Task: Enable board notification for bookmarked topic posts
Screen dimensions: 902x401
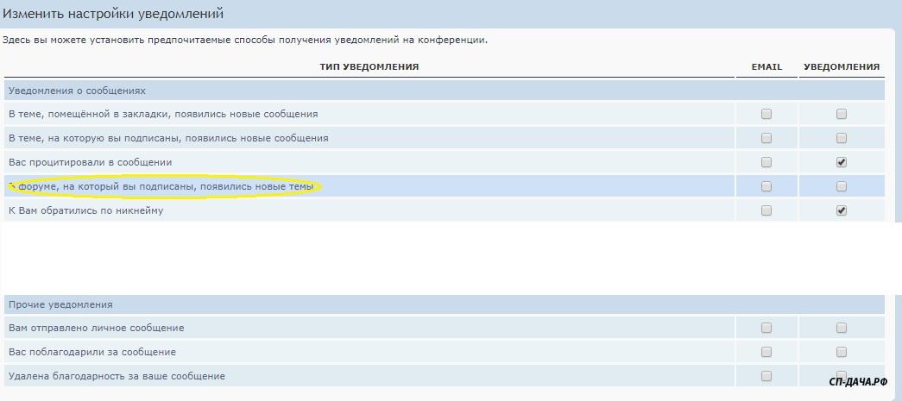Action: [842, 114]
